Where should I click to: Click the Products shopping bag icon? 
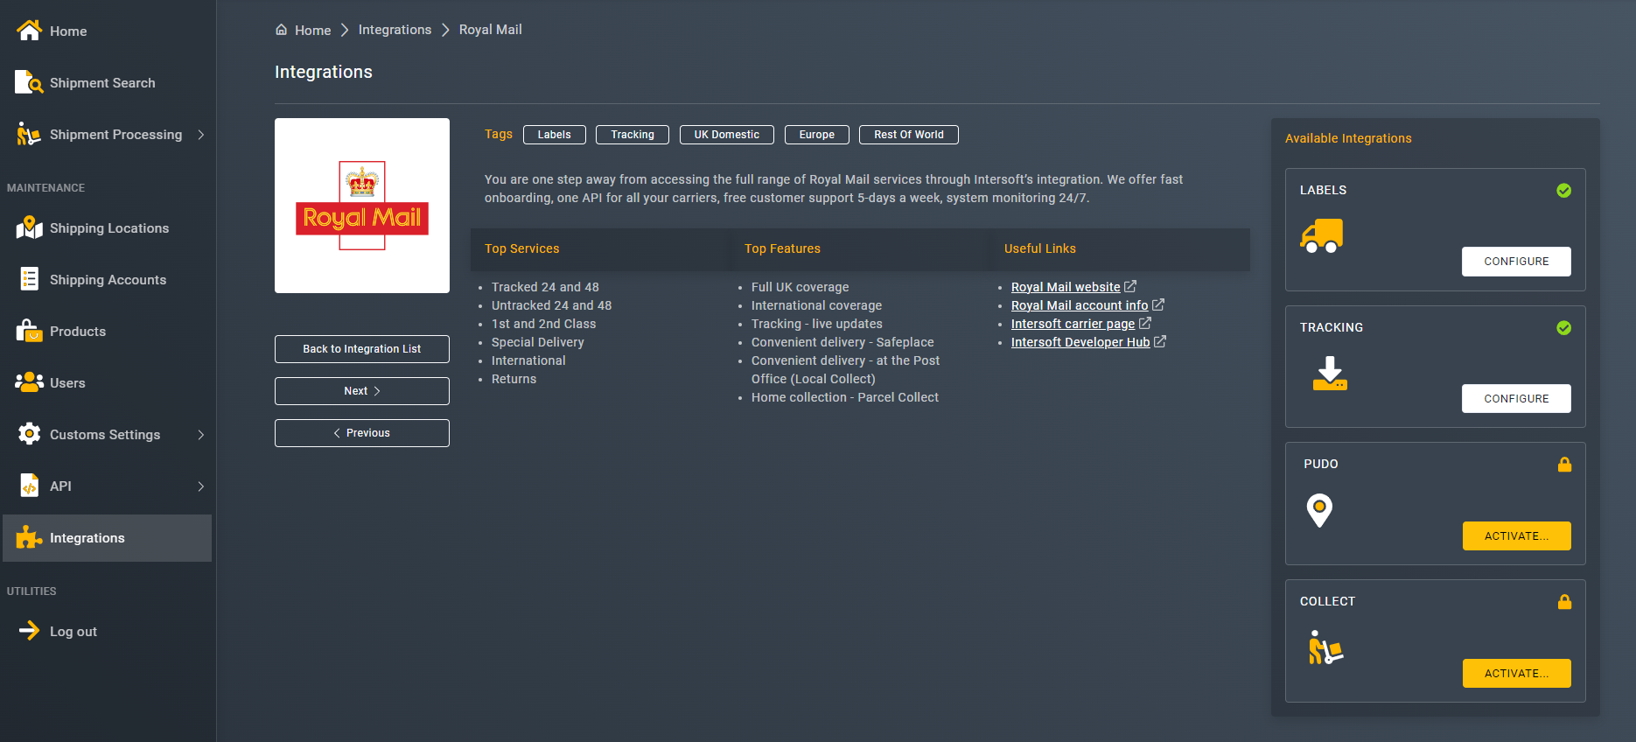29,331
